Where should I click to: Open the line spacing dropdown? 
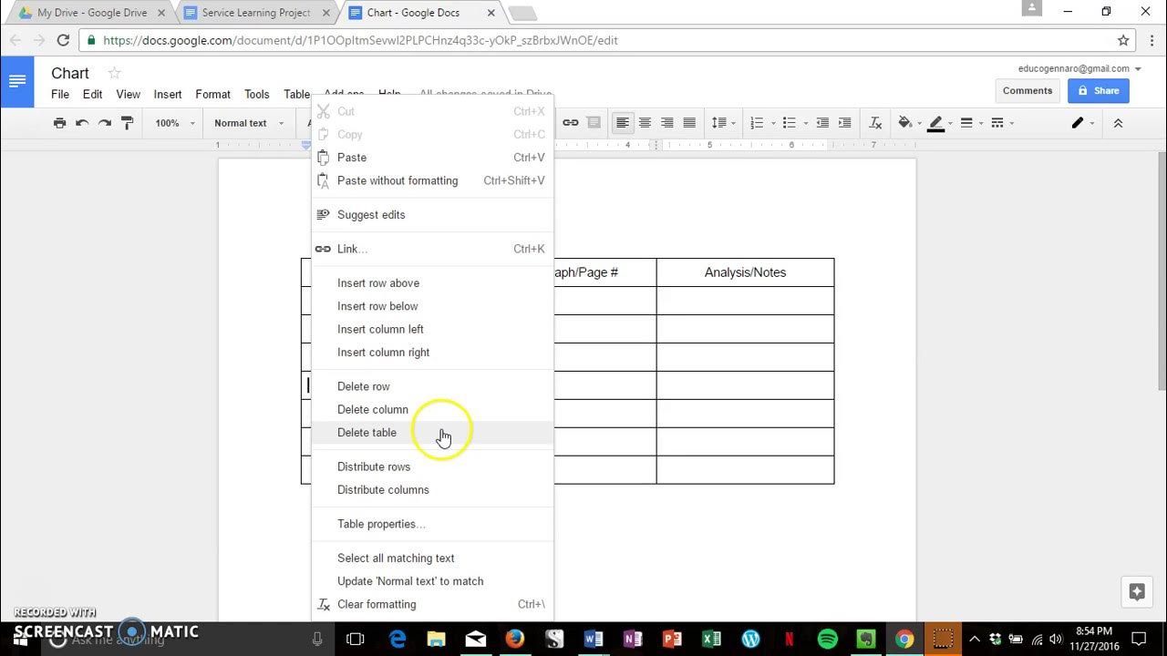pyautogui.click(x=723, y=123)
